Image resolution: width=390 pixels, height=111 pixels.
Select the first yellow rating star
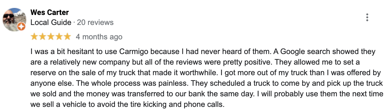tap(34, 37)
